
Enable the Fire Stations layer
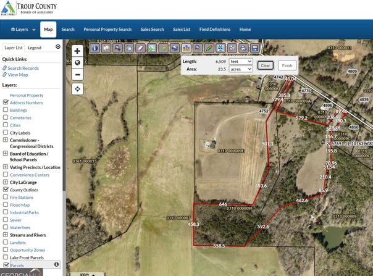[x=6, y=197]
